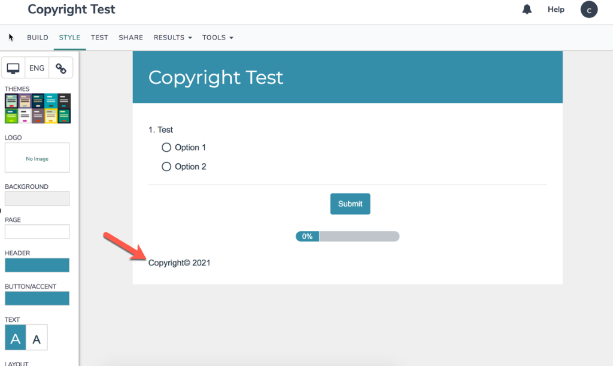613x366 pixels.
Task: Open the Help link
Action: tap(556, 10)
